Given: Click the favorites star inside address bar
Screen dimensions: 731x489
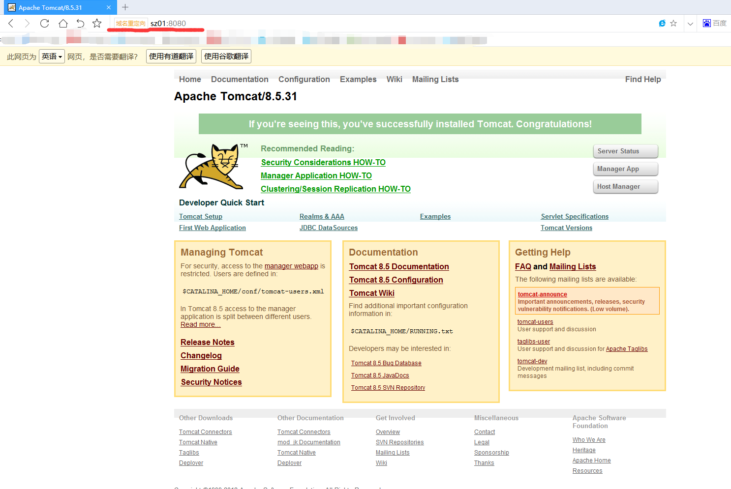Looking at the screenshot, I should [x=673, y=23].
